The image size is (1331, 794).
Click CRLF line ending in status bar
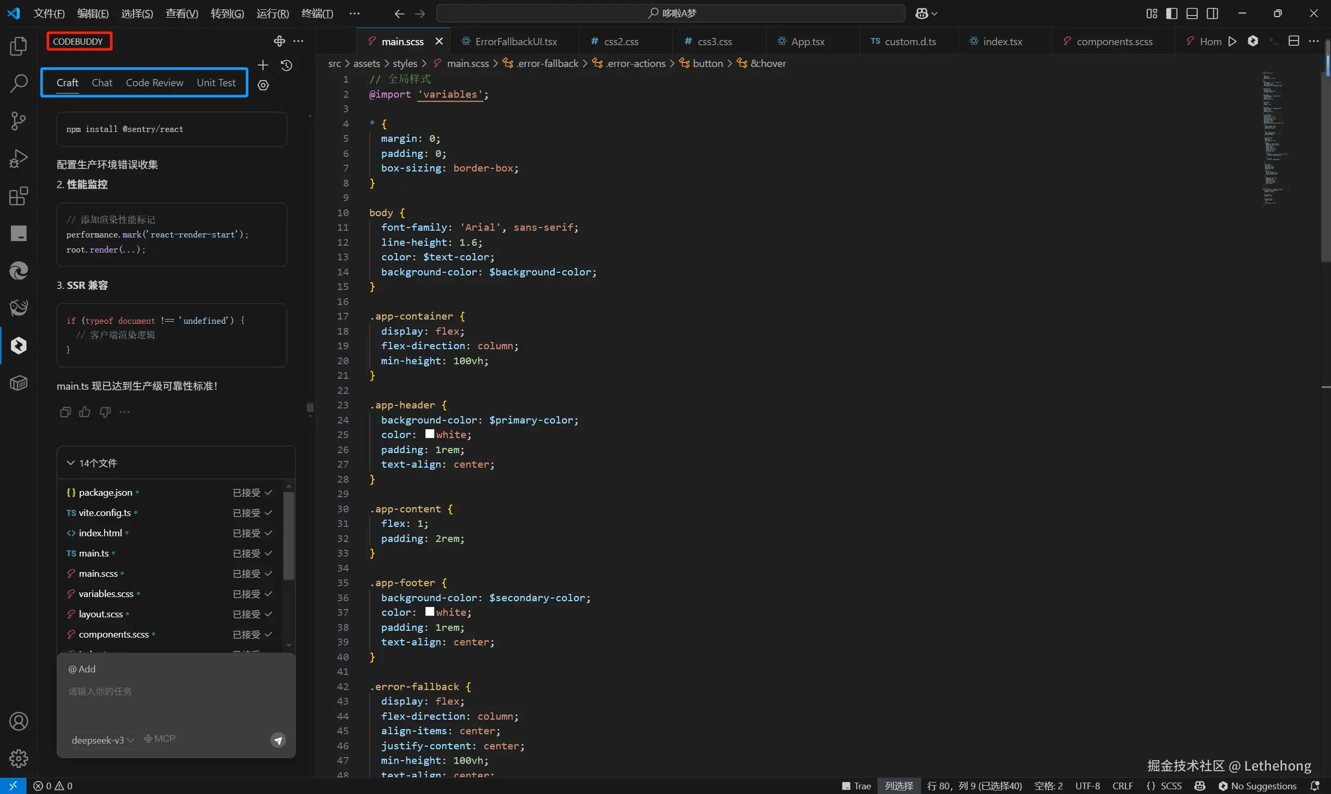tap(1122, 786)
